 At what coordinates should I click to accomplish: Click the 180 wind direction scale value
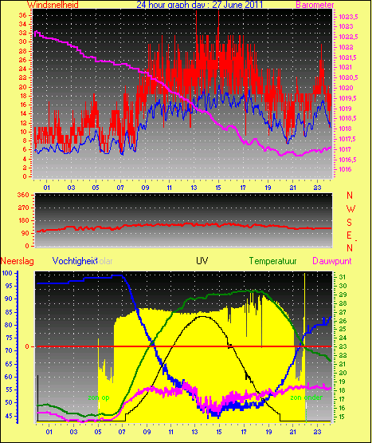(23, 220)
